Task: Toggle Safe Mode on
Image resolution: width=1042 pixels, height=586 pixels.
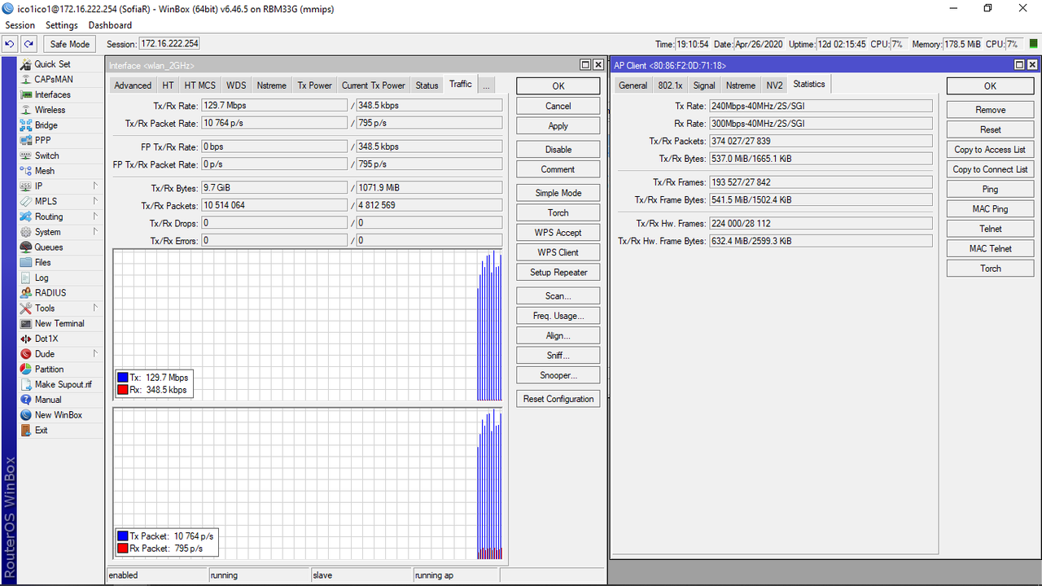Action: coord(69,44)
